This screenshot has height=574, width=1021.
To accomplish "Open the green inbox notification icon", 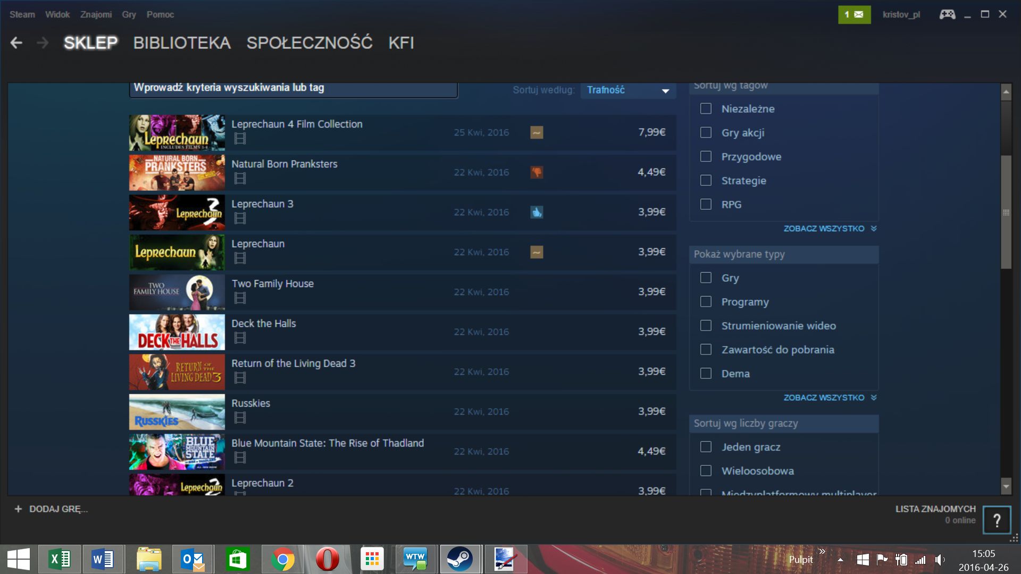I will [x=854, y=14].
